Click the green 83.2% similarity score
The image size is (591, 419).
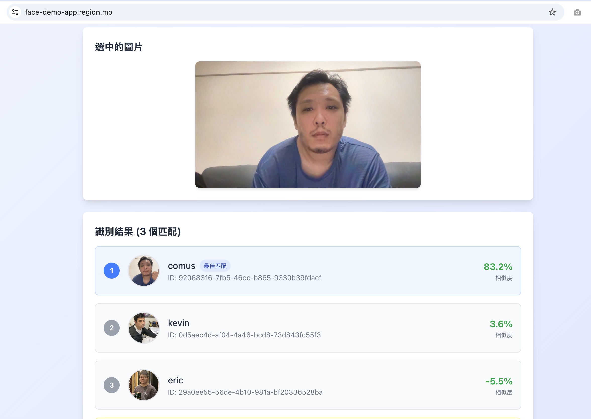[498, 267]
